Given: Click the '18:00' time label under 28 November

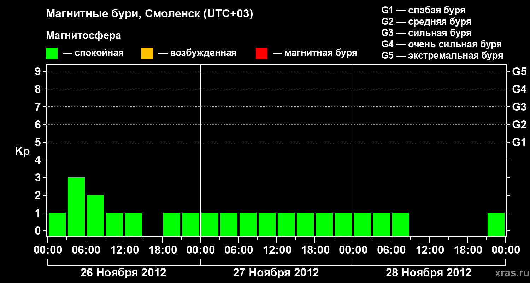Looking at the screenshot, I should pyautogui.click(x=467, y=250).
